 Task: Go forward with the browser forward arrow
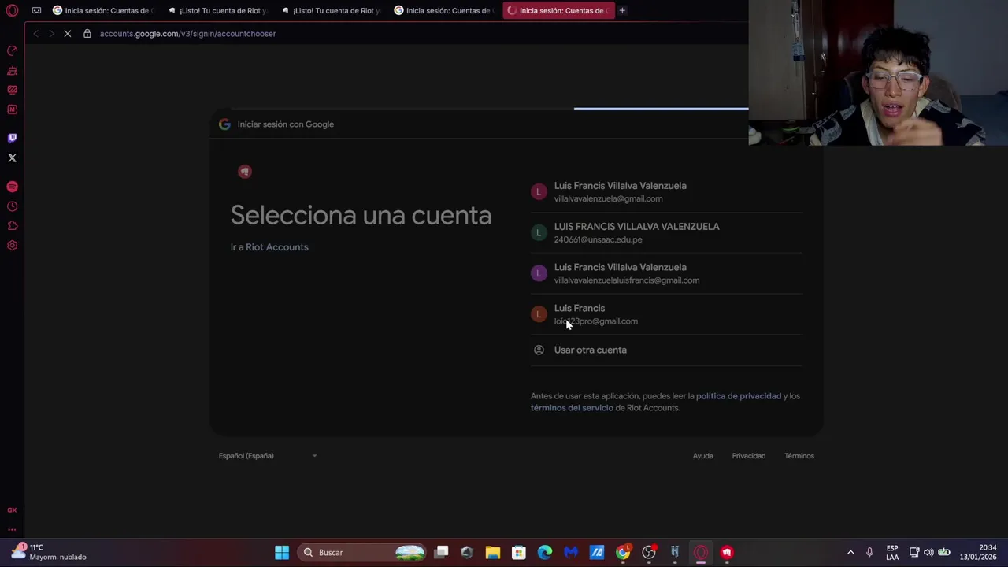point(51,34)
